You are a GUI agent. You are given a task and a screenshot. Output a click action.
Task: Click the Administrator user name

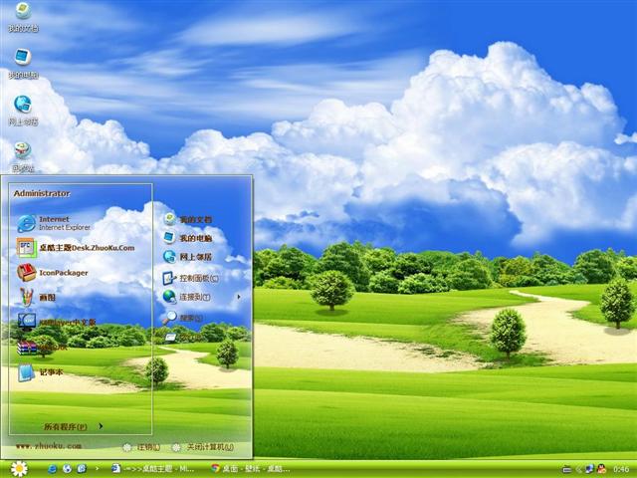pos(42,193)
